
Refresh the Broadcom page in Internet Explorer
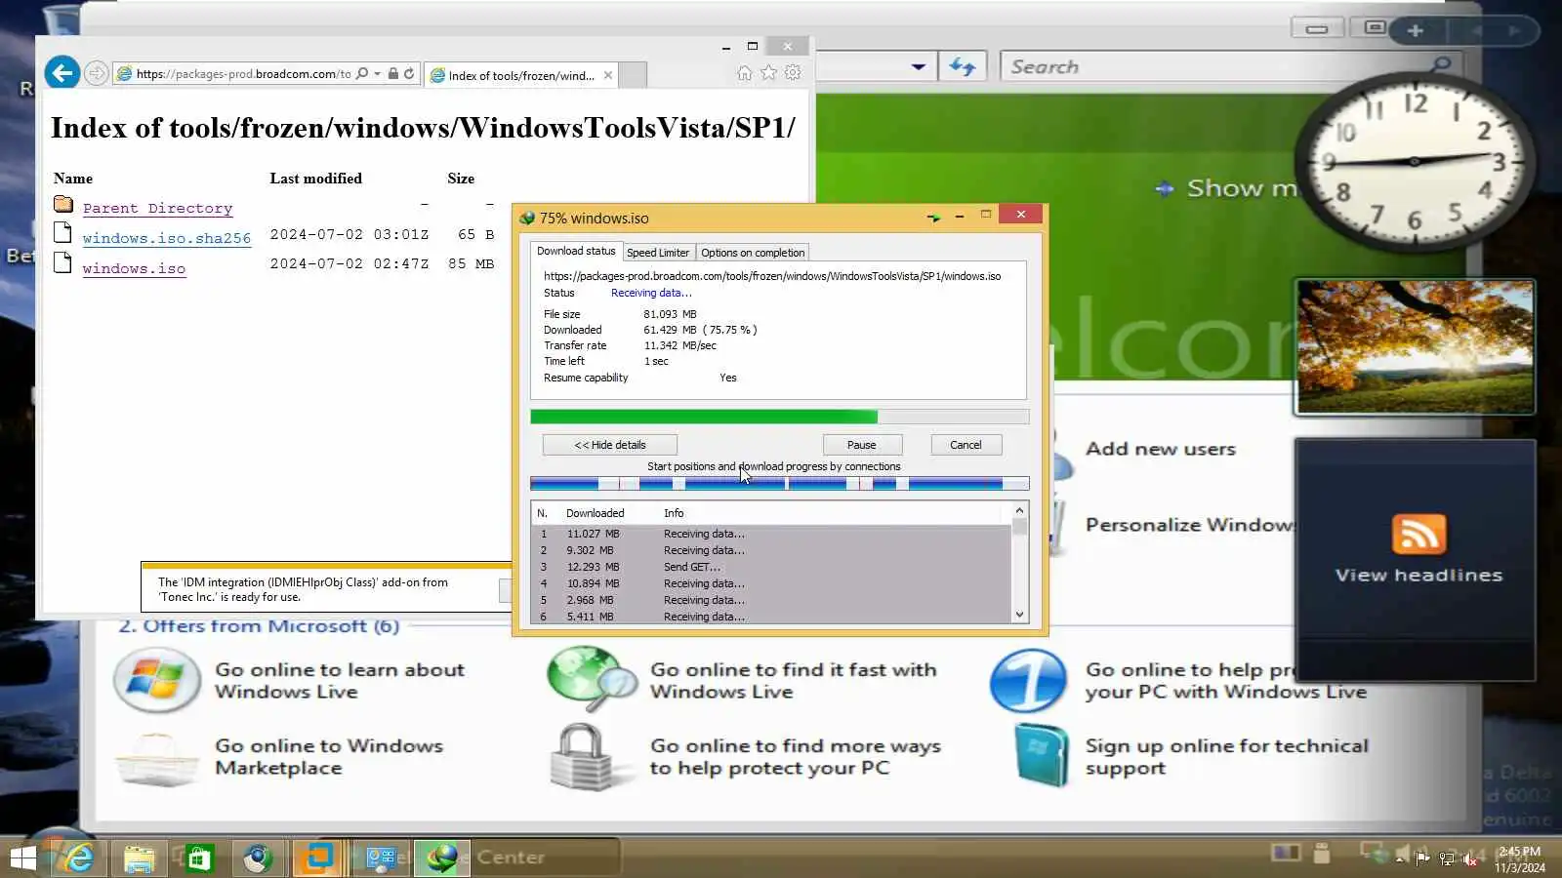409,73
